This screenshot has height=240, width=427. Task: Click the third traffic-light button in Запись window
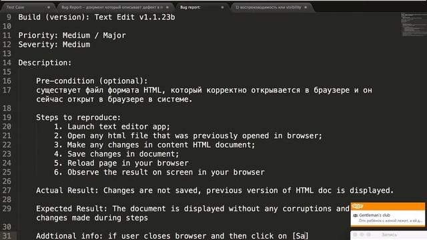pyautogui.click(x=368, y=235)
